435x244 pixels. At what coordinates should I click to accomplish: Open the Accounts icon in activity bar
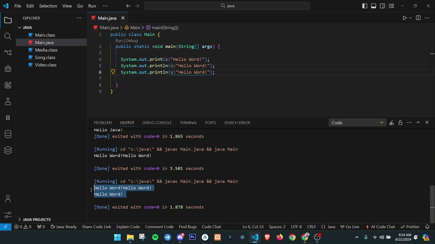pos(8,199)
